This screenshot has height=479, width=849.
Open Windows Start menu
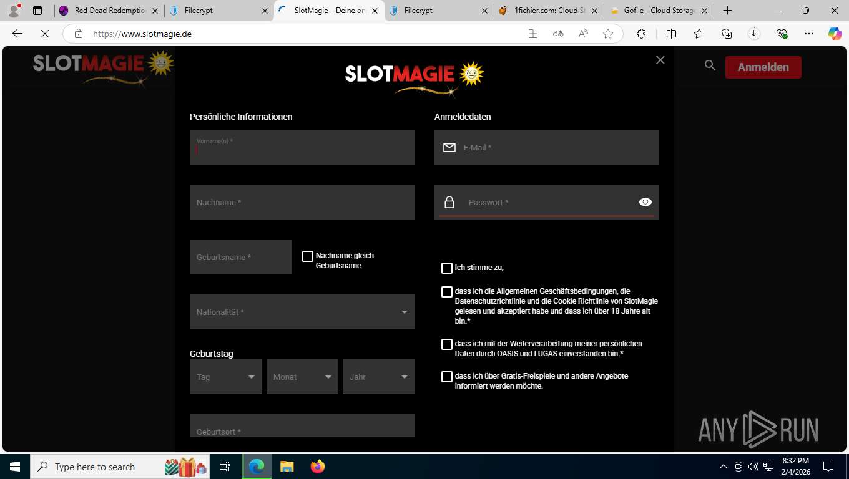click(x=15, y=467)
